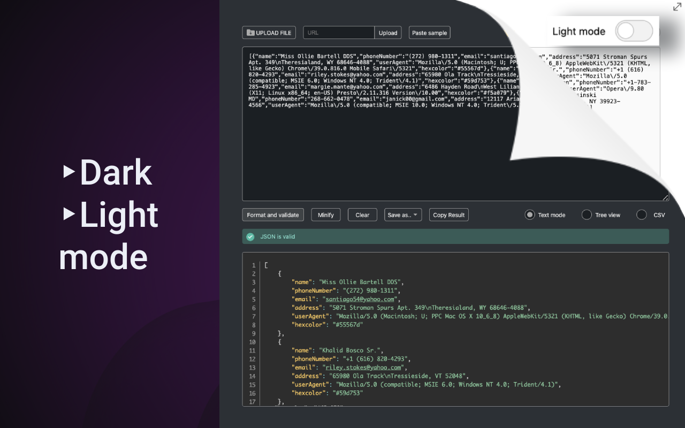Click the "Miss Ollie Bartell DDS" name value

tap(361, 282)
